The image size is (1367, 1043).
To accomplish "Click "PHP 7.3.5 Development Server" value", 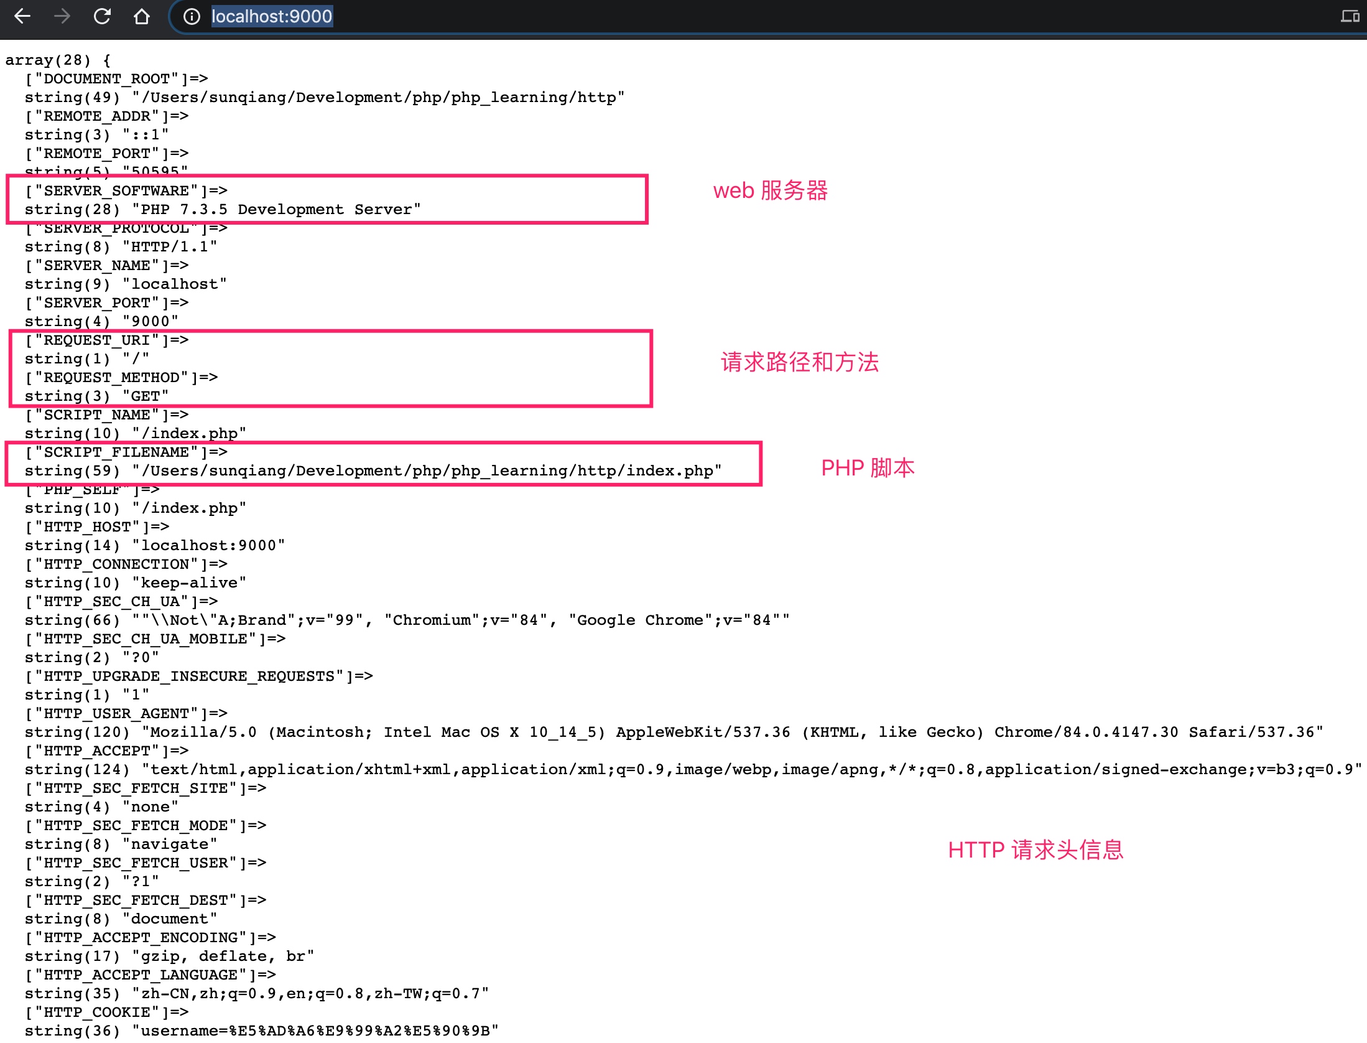I will click(x=277, y=210).
